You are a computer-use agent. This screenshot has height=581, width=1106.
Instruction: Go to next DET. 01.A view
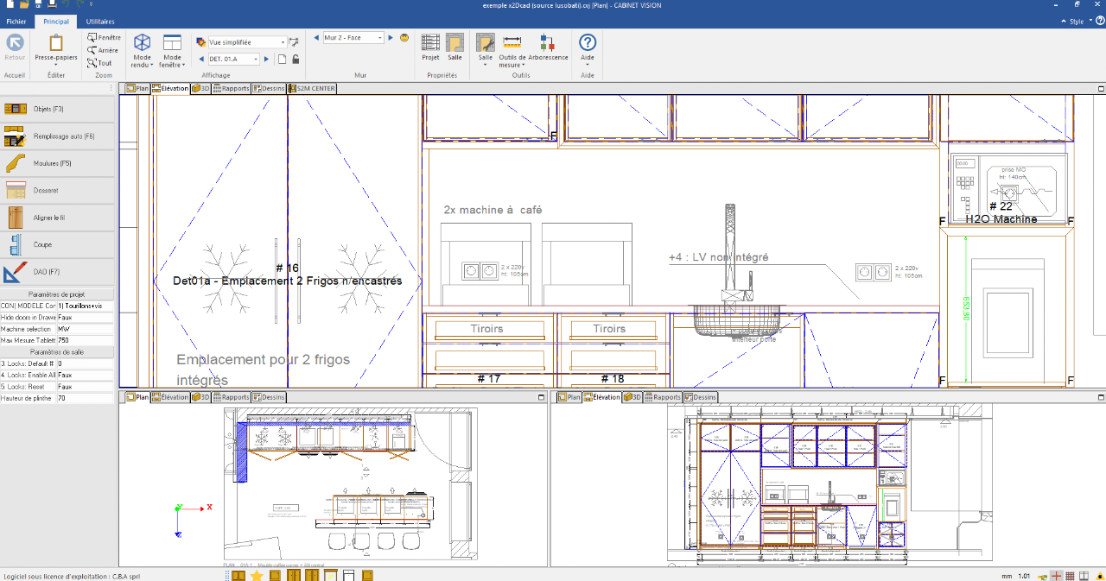point(268,59)
